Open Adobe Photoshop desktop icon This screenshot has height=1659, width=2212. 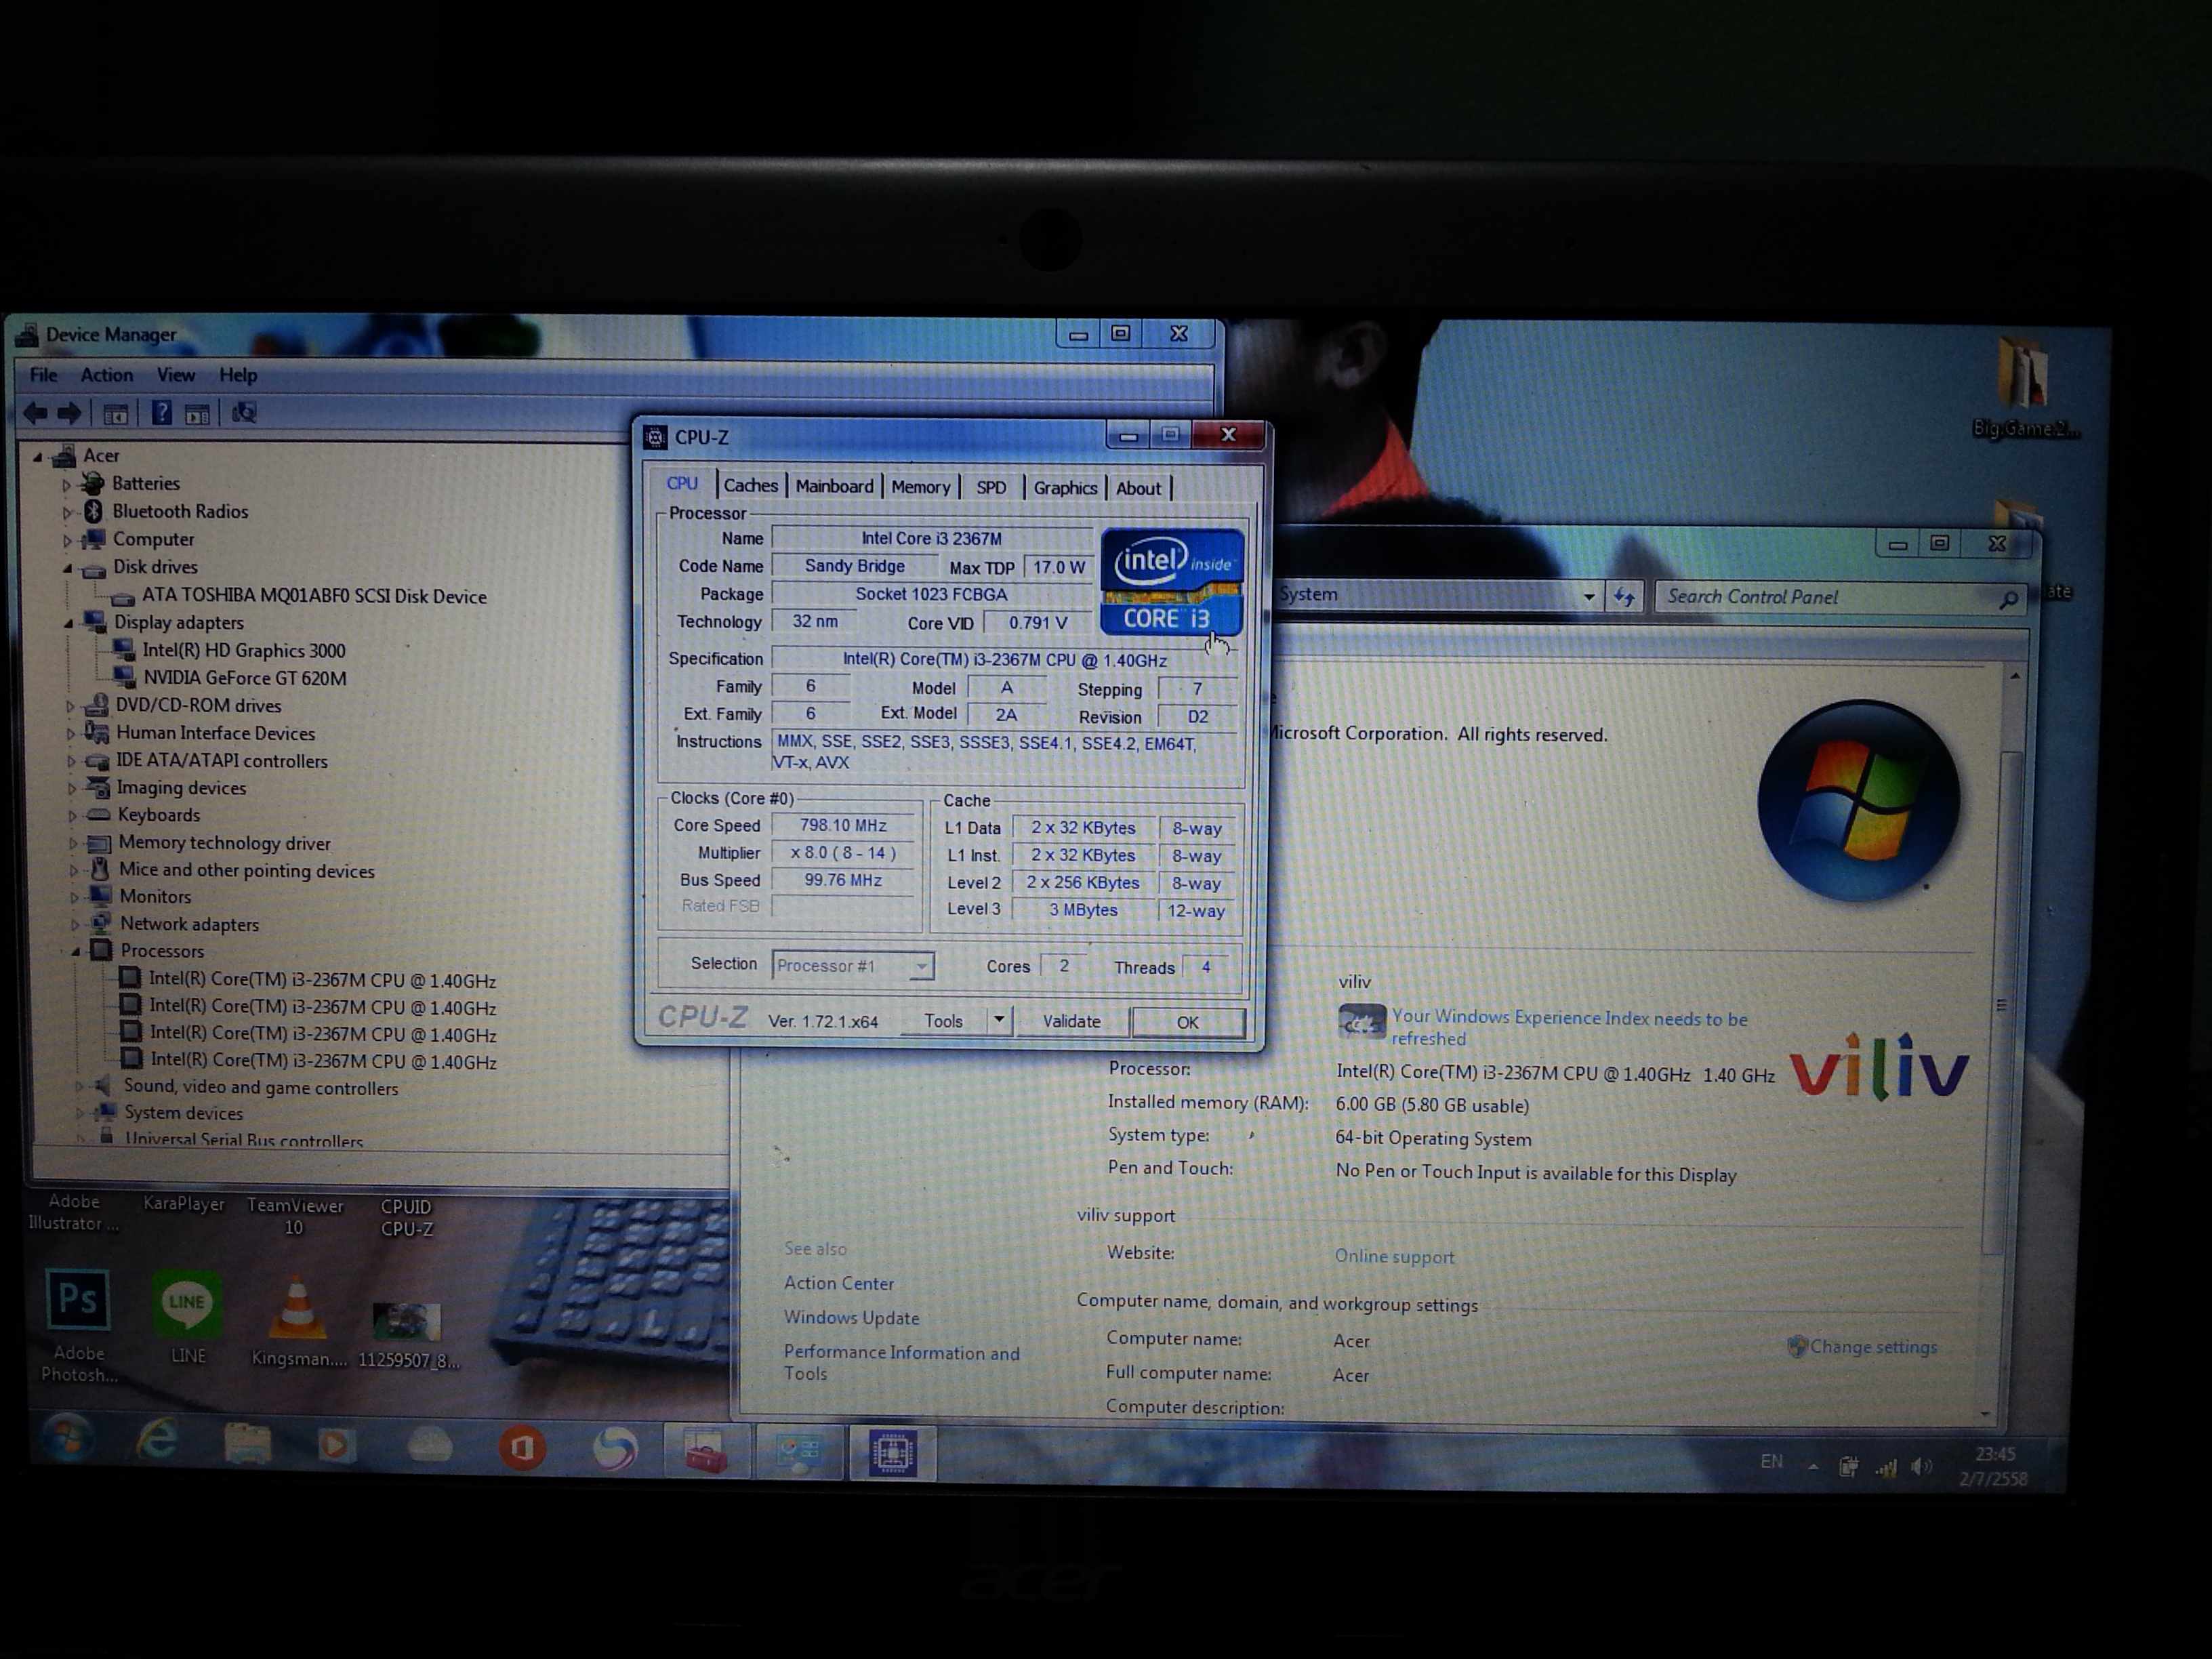click(x=78, y=1301)
